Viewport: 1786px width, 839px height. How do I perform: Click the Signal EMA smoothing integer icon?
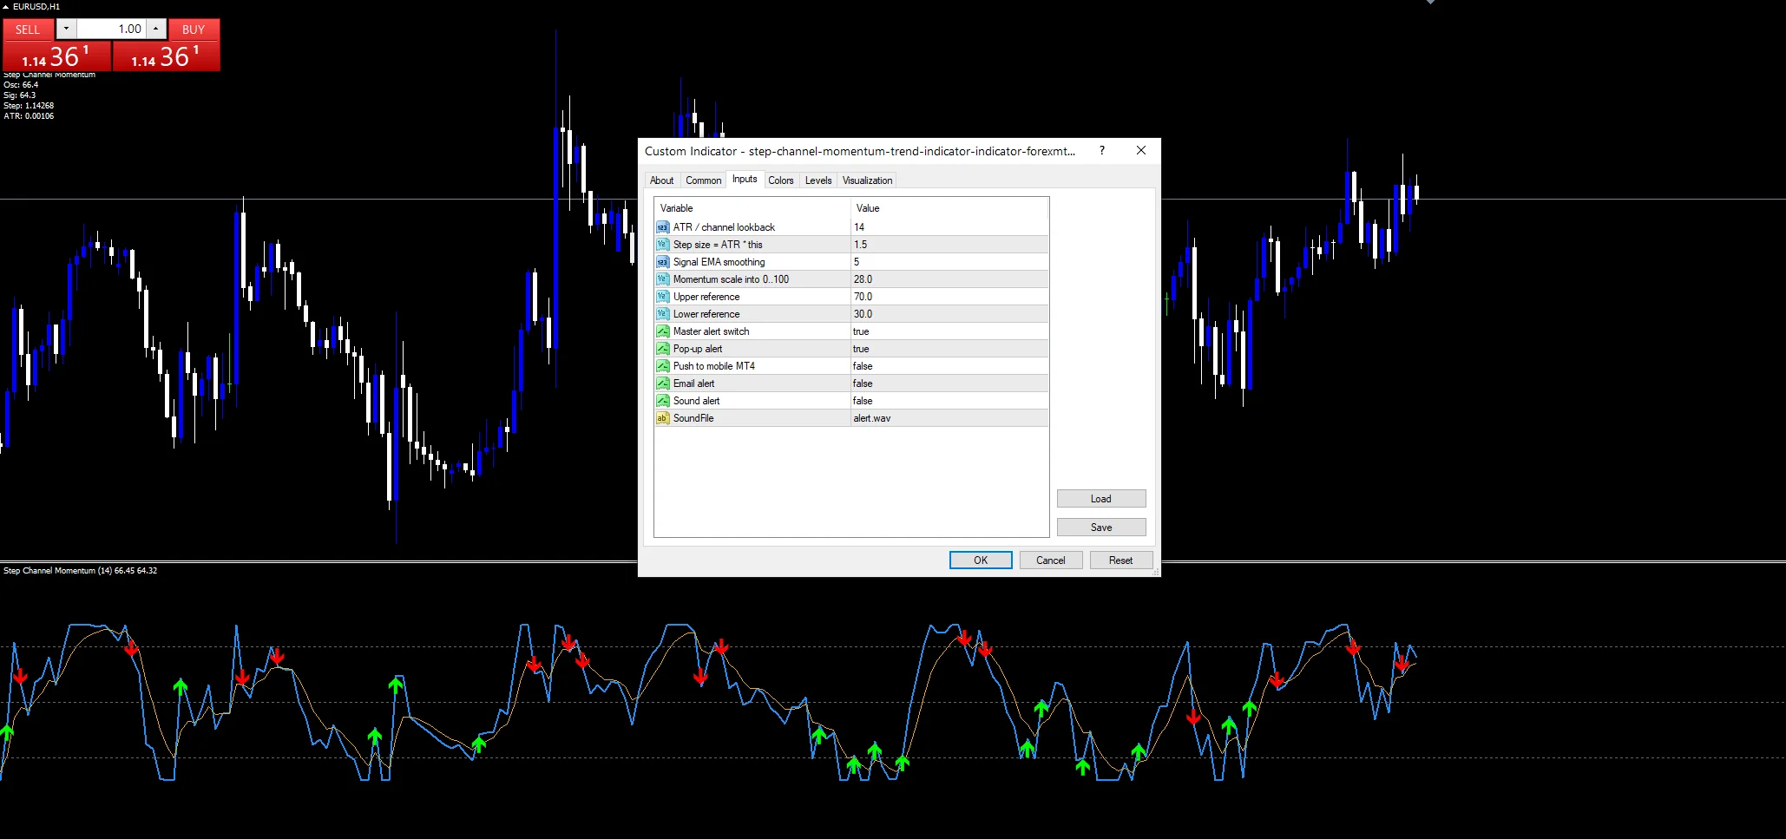(x=663, y=262)
